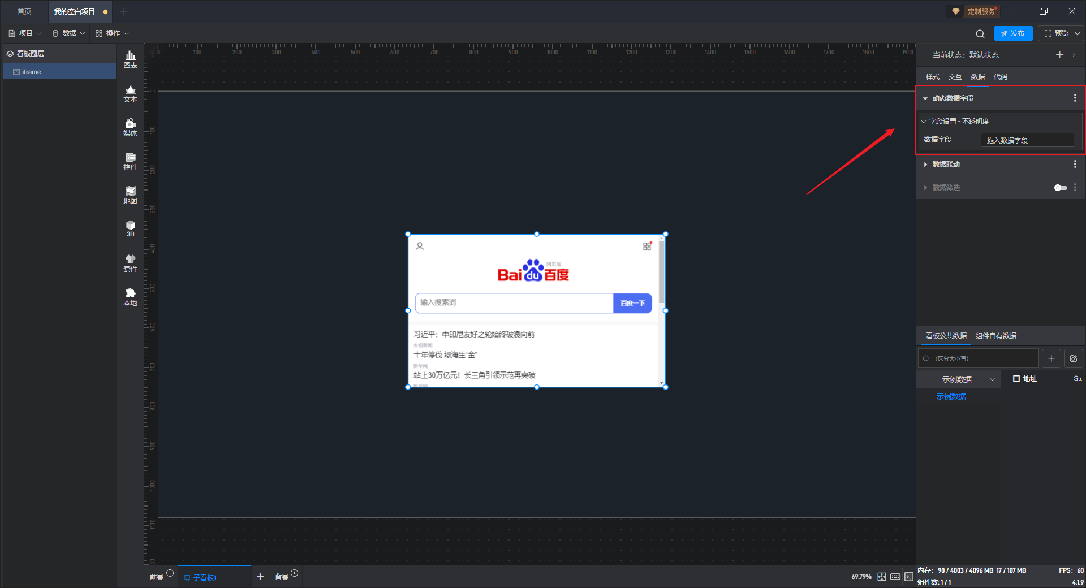Open the 本地 (local) component library
The height and width of the screenshot is (588, 1086).
click(130, 297)
